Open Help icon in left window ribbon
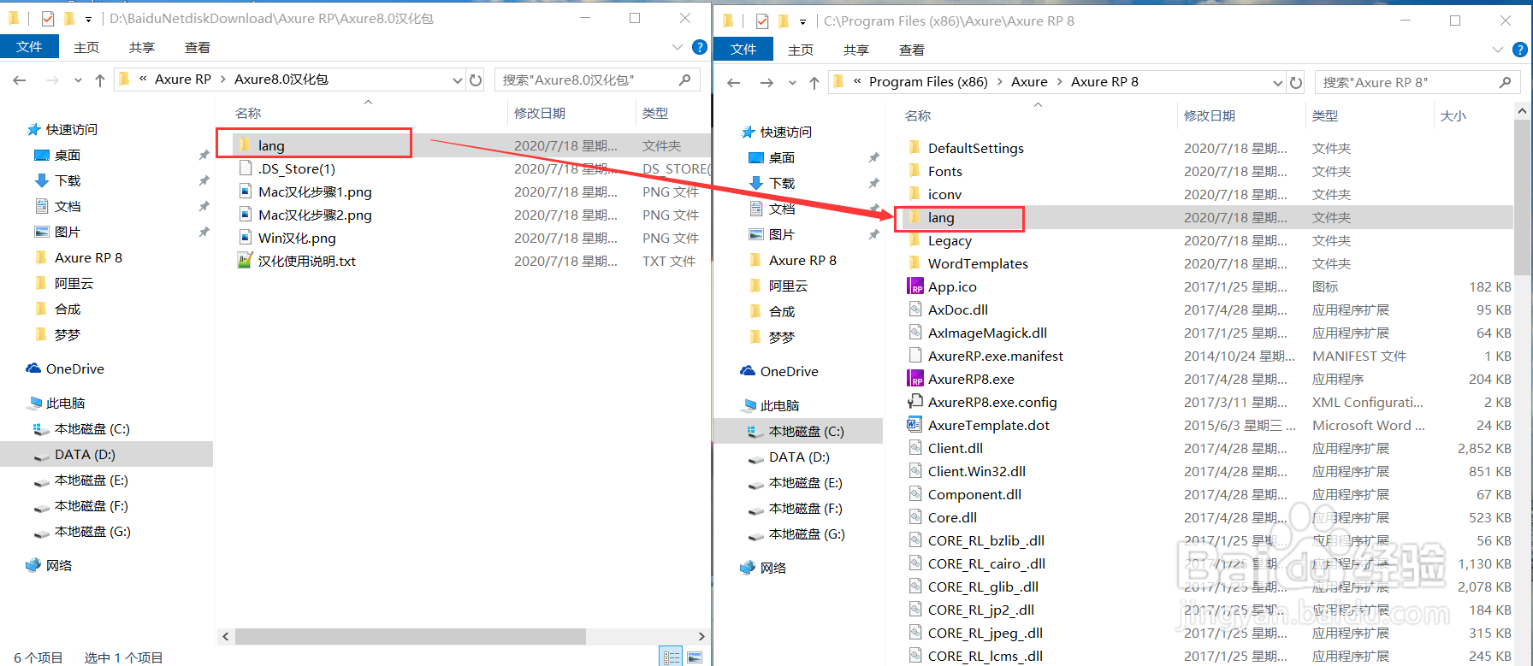1533x666 pixels. coord(700,47)
